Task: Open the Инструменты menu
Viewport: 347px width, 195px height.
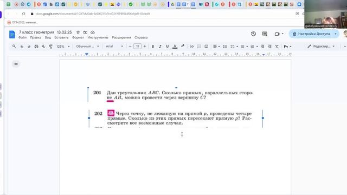Action: point(98,37)
